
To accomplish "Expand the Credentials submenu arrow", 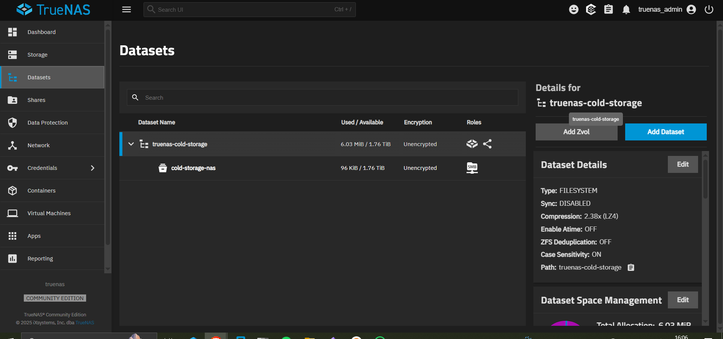I will click(93, 168).
